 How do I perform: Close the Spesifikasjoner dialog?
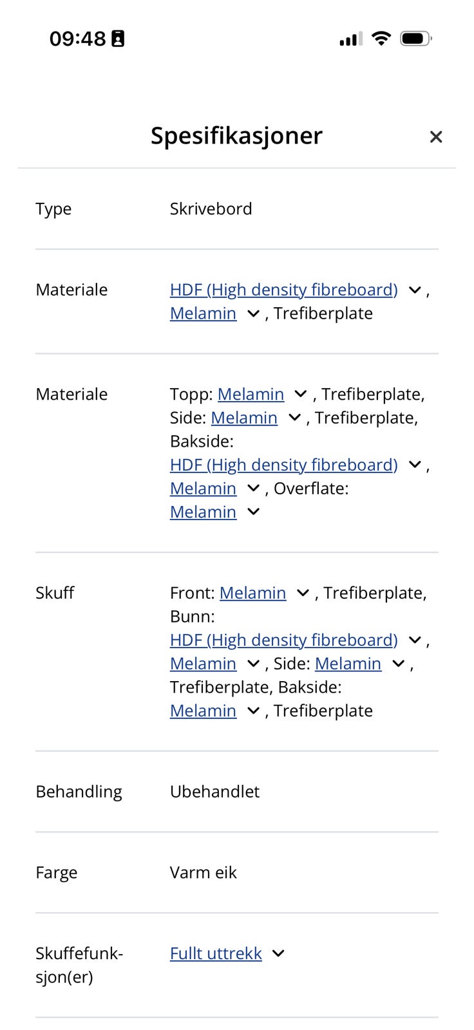click(x=436, y=136)
